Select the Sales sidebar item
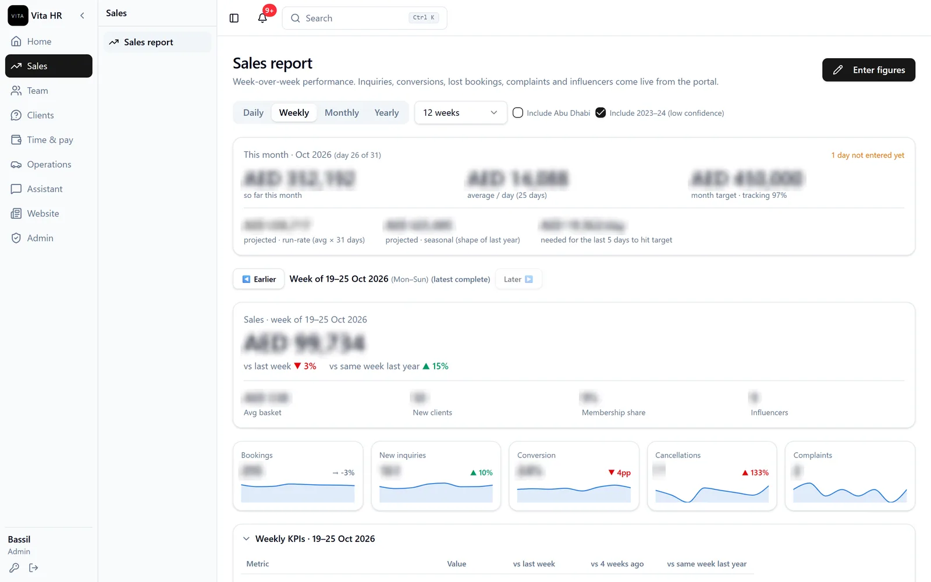The height and width of the screenshot is (582, 931). coord(49,66)
